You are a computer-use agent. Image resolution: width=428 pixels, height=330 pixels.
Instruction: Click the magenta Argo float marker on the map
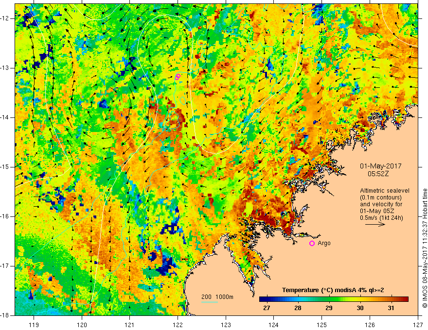pyautogui.click(x=178, y=77)
